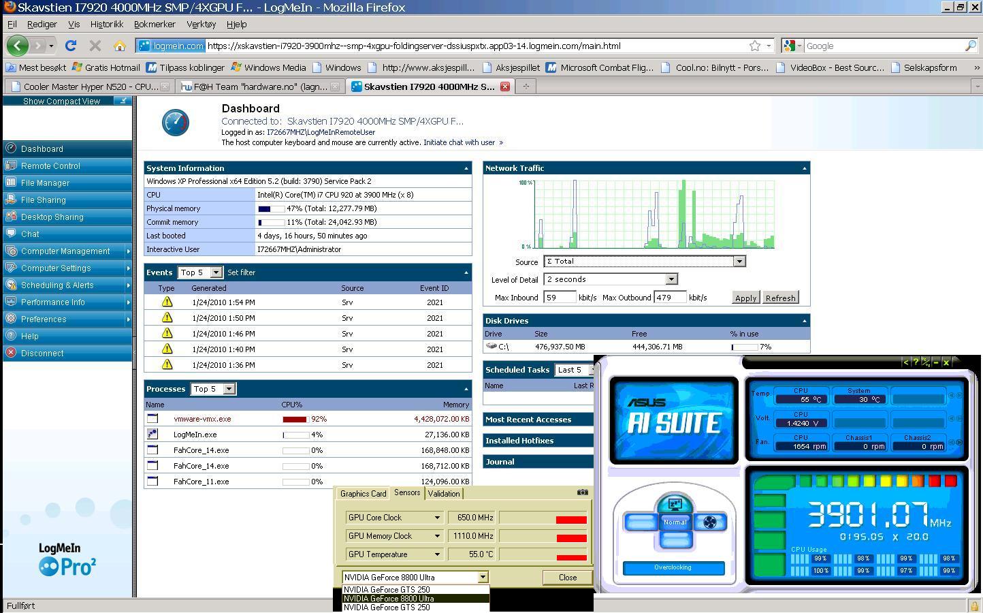This screenshot has height=613, width=983.
Task: Click the Max Inbound input field
Action: pyautogui.click(x=559, y=298)
